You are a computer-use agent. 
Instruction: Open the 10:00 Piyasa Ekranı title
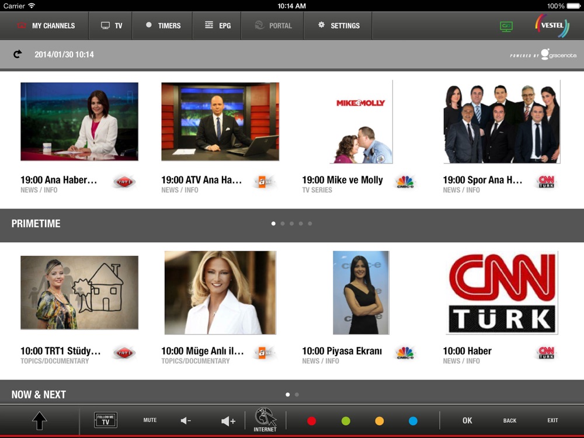(x=342, y=351)
